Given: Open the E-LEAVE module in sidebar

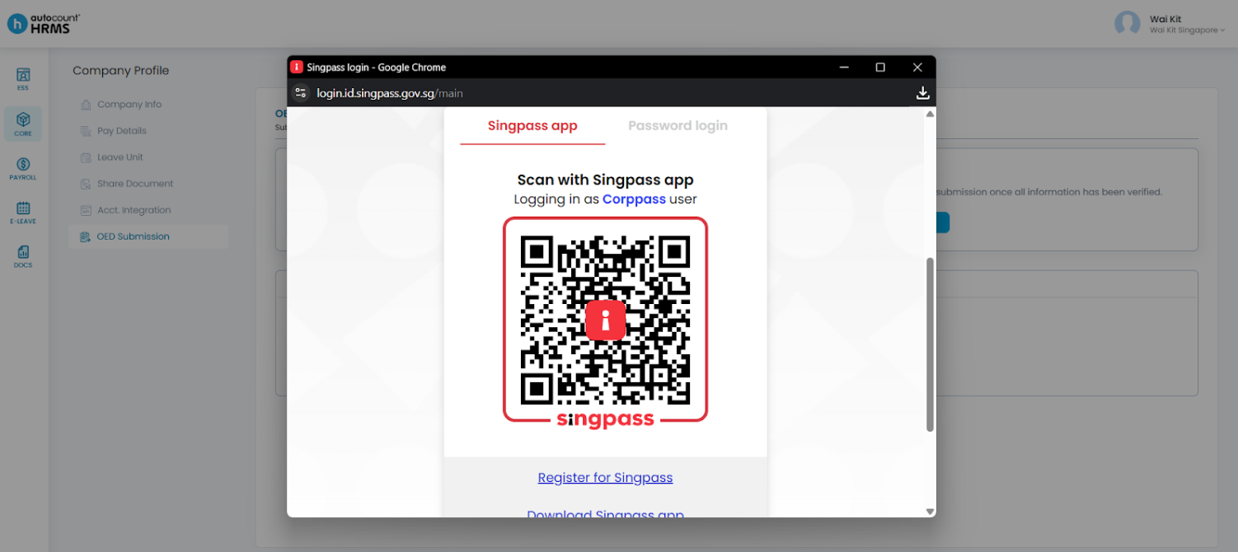Looking at the screenshot, I should pos(23,213).
